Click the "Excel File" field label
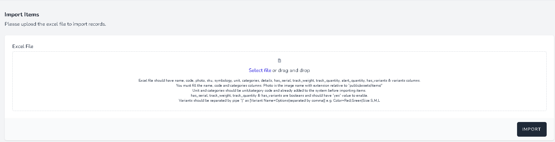The width and height of the screenshot is (555, 142). point(23,46)
